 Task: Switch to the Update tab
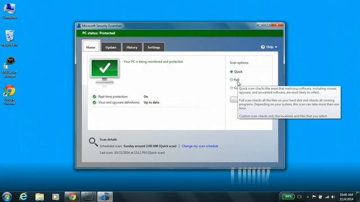pos(111,47)
